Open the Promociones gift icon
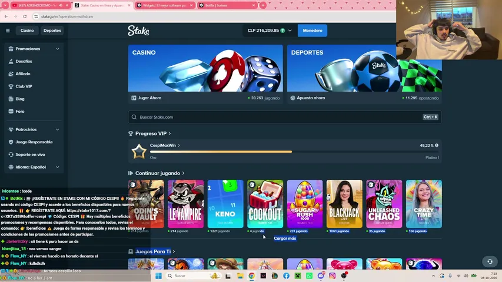 click(x=11, y=49)
